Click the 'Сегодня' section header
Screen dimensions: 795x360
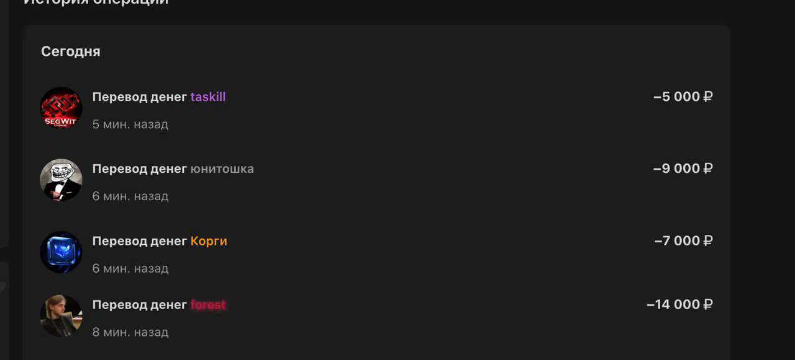[71, 51]
